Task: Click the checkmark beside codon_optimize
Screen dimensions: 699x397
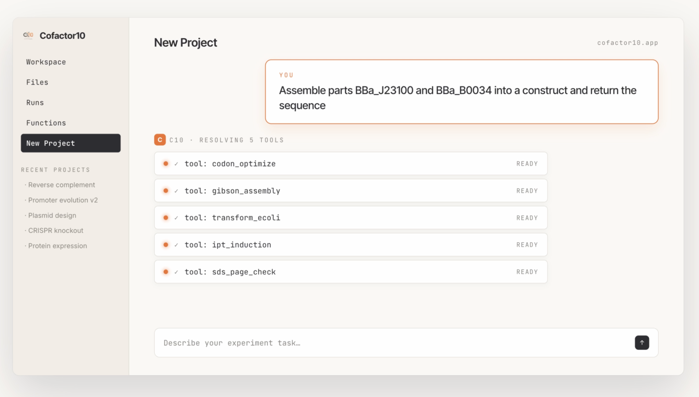Action: [176, 164]
